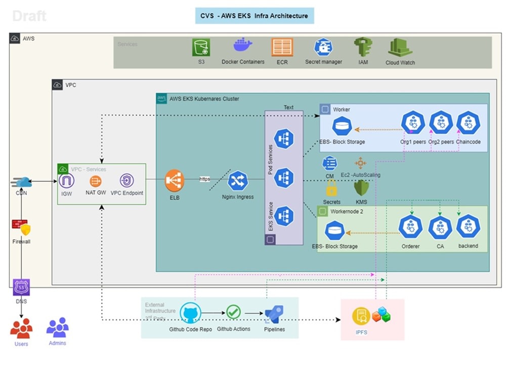Image resolution: width=506 pixels, height=380 pixels.
Task: Open the Cloud Watch icon
Action: [399, 47]
